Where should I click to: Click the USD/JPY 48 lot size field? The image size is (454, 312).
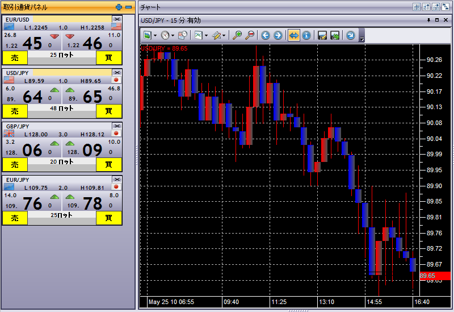(x=62, y=108)
